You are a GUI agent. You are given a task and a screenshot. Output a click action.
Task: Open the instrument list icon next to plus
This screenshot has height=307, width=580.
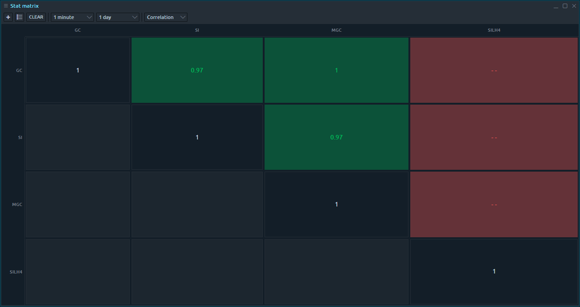tap(19, 17)
